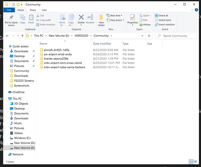Click This PC in the navigation pane
Screen dimensions: 201x167
pos(17,99)
